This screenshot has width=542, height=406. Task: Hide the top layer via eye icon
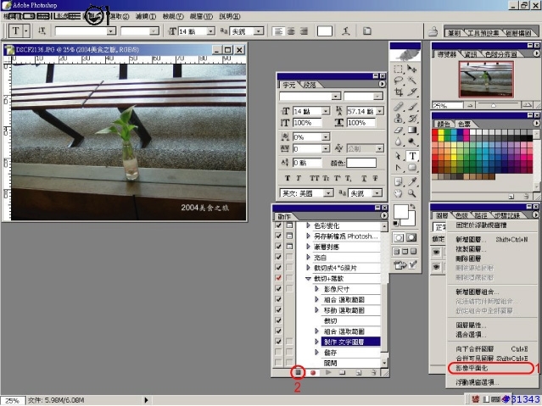436,253
